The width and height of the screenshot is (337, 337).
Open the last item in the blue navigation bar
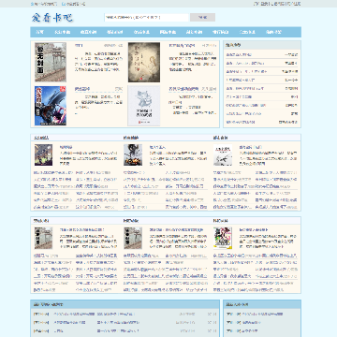pyautogui.click(x=273, y=32)
